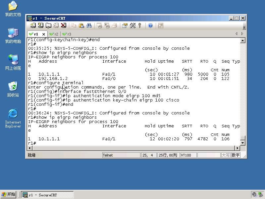This screenshot has height=199, width=265.
Task: Open 回收站 recycle bin icon
Action: point(13,89)
